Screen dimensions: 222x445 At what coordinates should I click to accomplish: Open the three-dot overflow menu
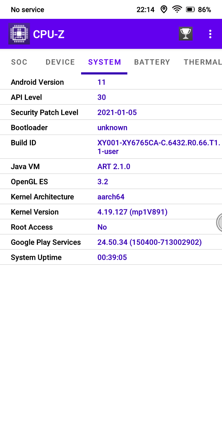point(210,34)
